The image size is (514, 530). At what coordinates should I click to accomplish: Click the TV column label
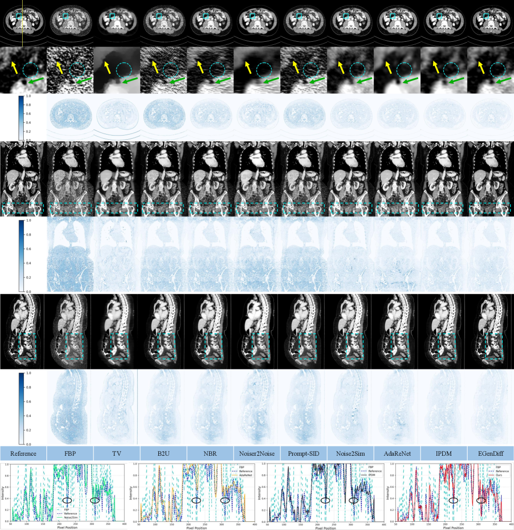click(x=117, y=453)
